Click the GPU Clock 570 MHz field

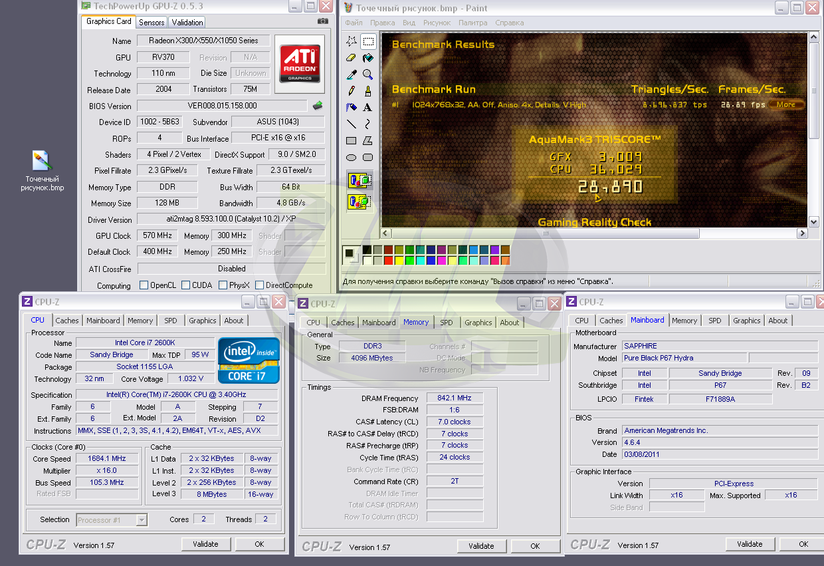tap(157, 235)
